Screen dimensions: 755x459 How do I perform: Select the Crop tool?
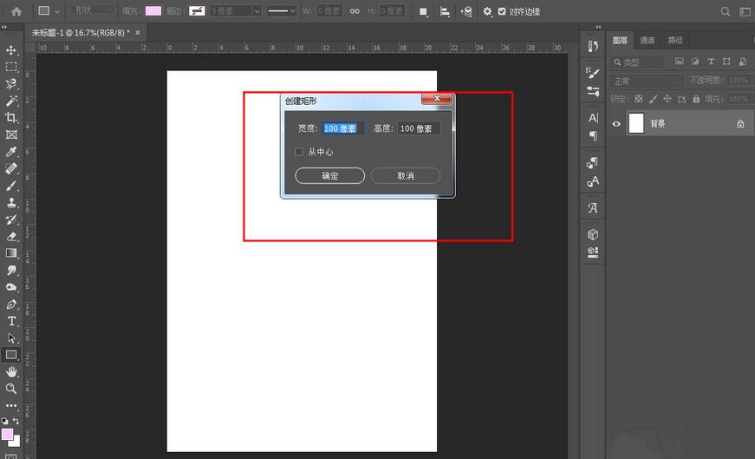pos(11,118)
